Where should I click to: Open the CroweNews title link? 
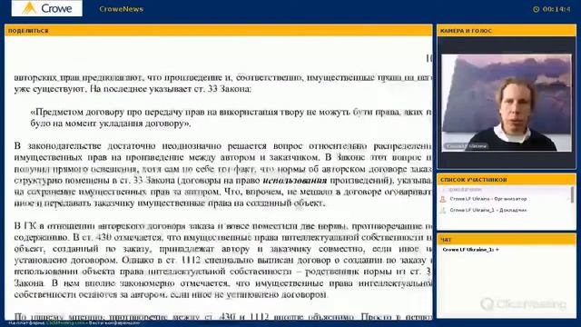coord(121,9)
